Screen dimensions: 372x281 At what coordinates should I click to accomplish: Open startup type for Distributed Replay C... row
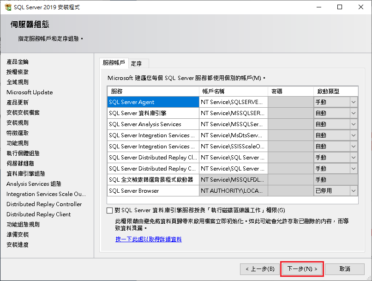[x=354, y=169]
